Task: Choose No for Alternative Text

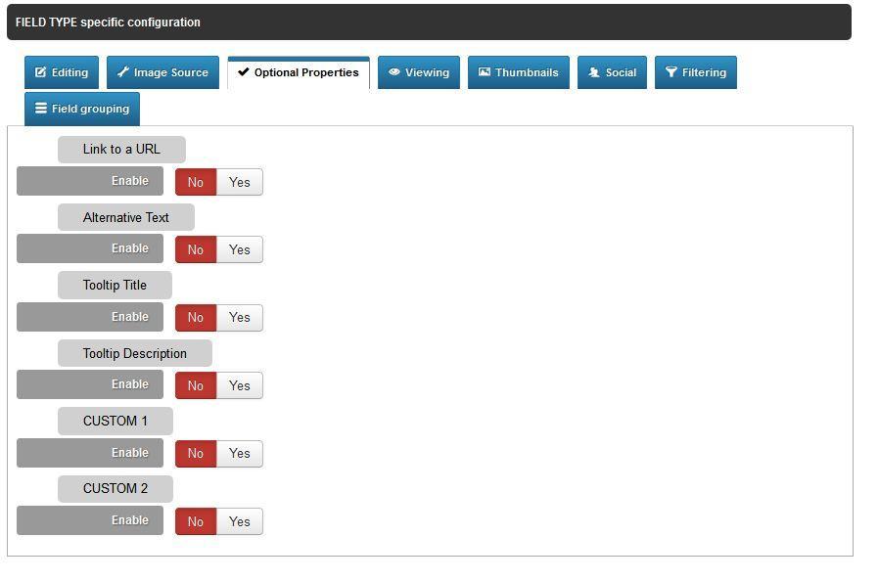Action: click(196, 249)
